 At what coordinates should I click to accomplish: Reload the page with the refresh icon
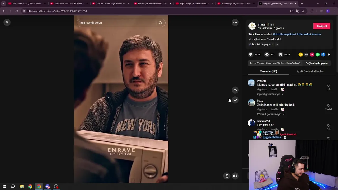(x=16, y=11)
